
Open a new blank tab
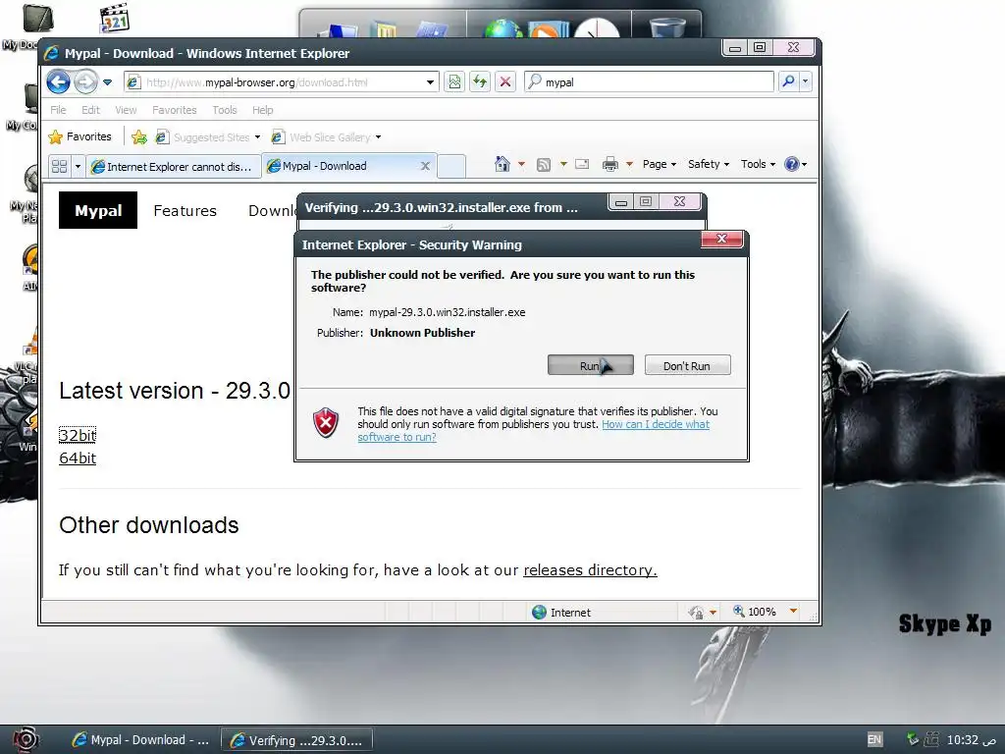click(x=451, y=166)
